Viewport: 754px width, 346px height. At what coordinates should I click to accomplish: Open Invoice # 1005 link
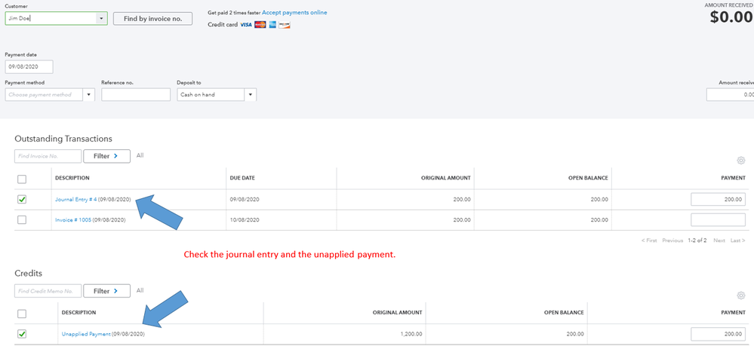pyautogui.click(x=73, y=219)
